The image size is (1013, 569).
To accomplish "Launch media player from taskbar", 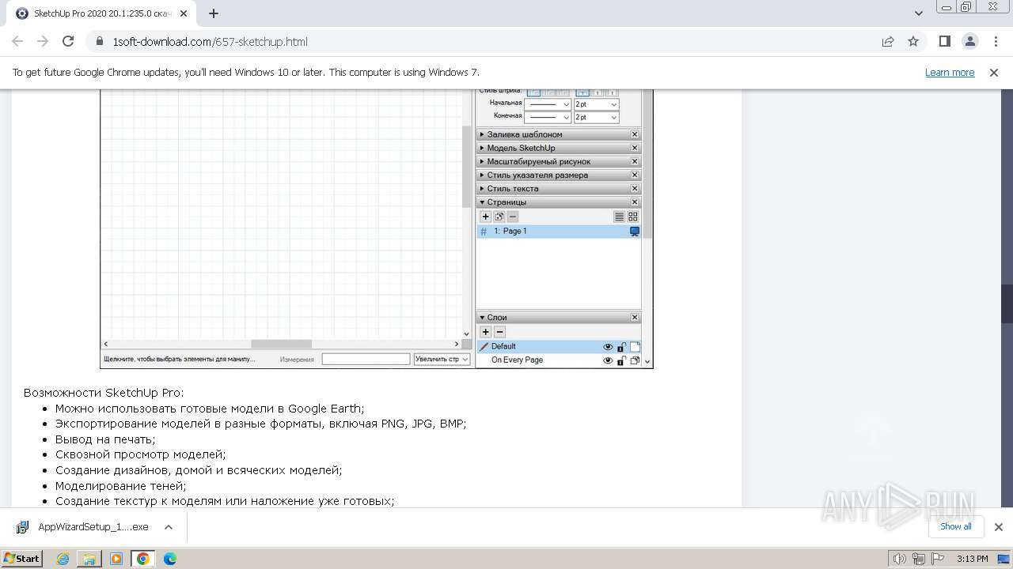I will (x=116, y=559).
